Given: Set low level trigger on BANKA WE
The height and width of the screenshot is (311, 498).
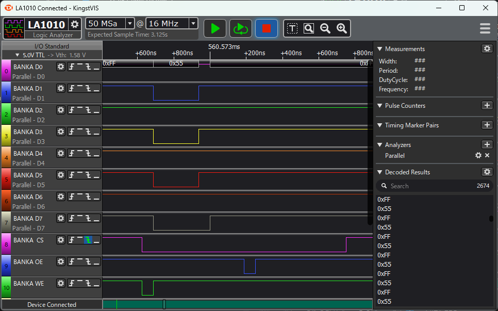Looking at the screenshot, I should tap(96, 283).
